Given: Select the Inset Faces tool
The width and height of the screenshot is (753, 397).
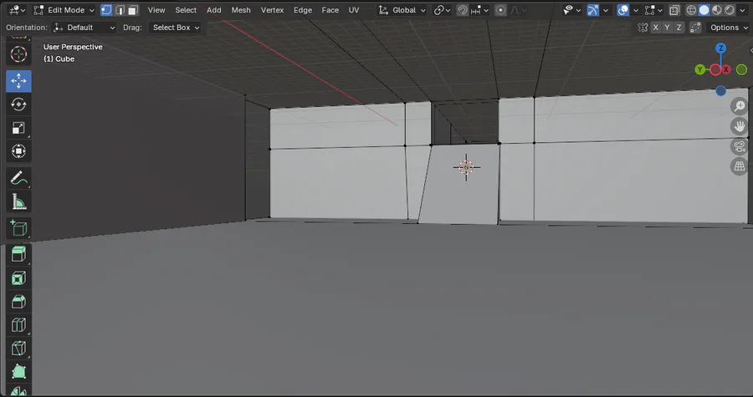Looking at the screenshot, I should point(18,278).
